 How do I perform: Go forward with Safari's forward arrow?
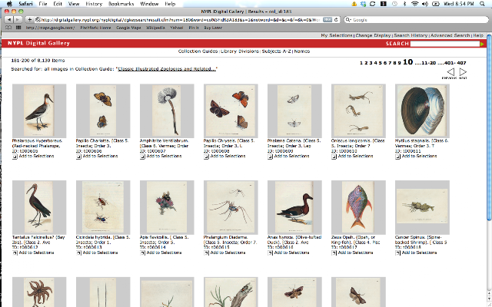18,20
